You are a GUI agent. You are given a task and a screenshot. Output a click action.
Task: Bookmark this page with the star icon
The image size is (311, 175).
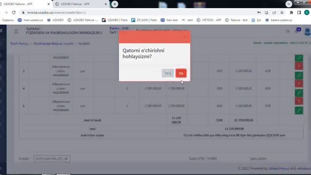(282, 13)
